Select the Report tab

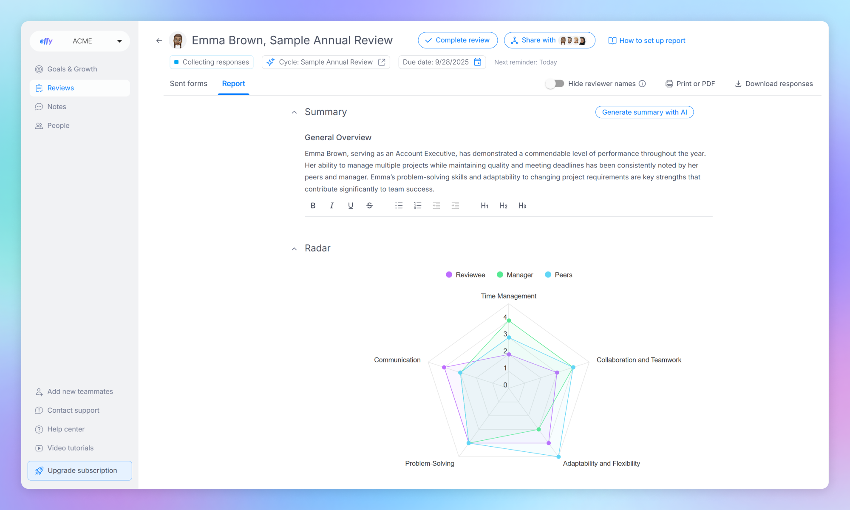click(233, 83)
